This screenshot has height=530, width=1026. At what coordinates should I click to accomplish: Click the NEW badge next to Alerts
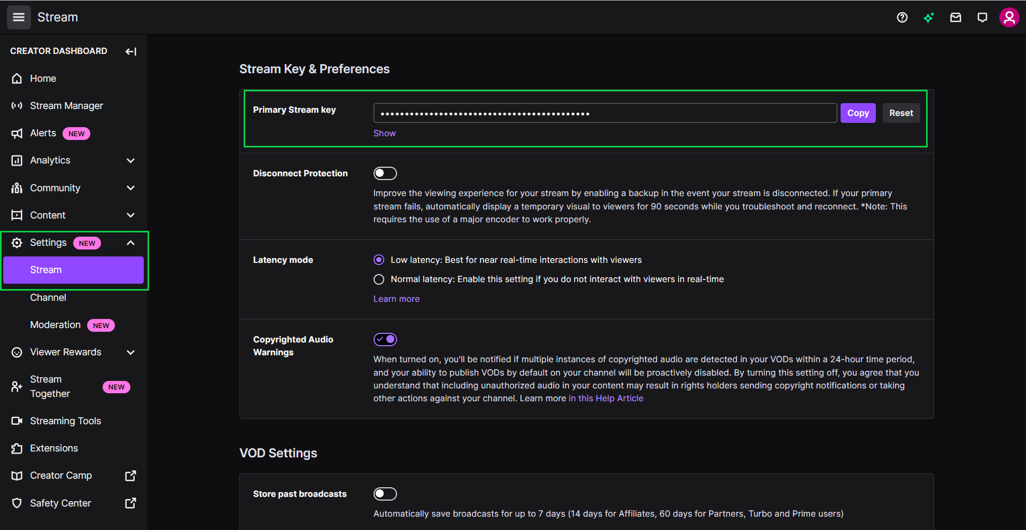point(76,134)
